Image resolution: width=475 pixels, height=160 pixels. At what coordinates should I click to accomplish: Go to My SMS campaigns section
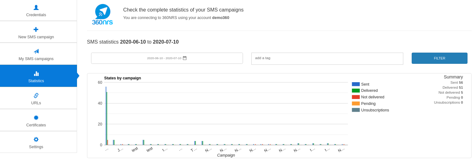click(36, 59)
